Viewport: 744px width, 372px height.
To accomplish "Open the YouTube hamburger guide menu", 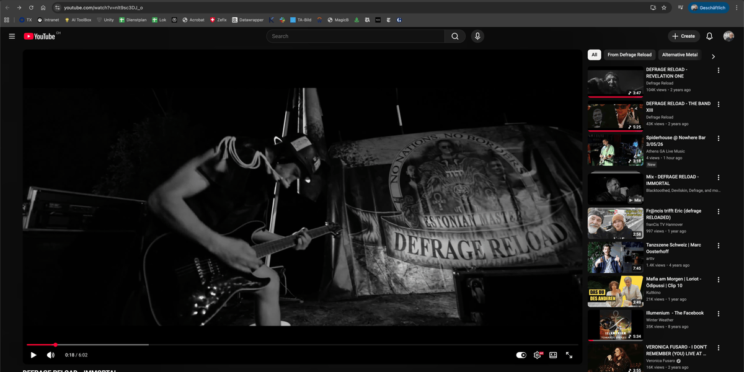I will (x=12, y=37).
